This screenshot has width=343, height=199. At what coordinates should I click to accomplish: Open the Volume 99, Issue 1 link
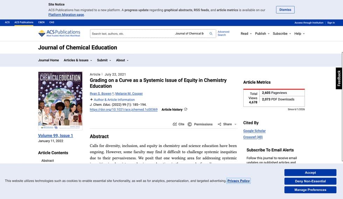(x=56, y=135)
